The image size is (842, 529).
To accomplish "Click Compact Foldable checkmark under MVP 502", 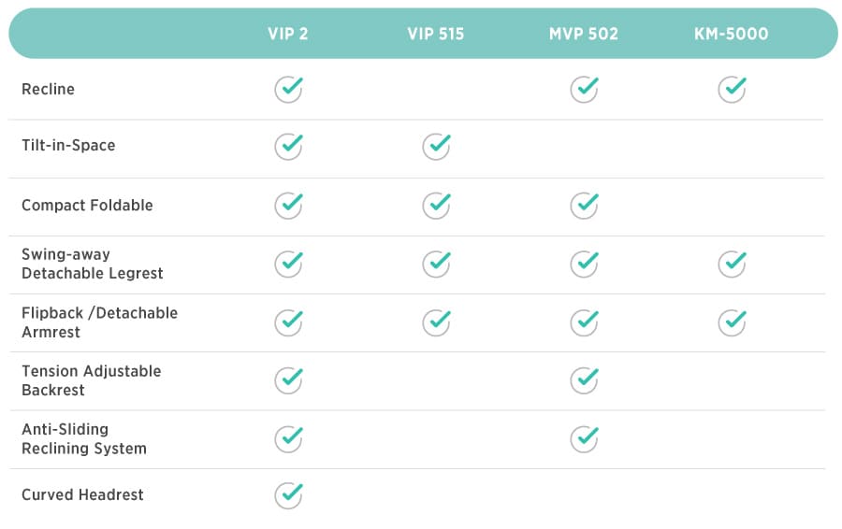I will point(584,206).
